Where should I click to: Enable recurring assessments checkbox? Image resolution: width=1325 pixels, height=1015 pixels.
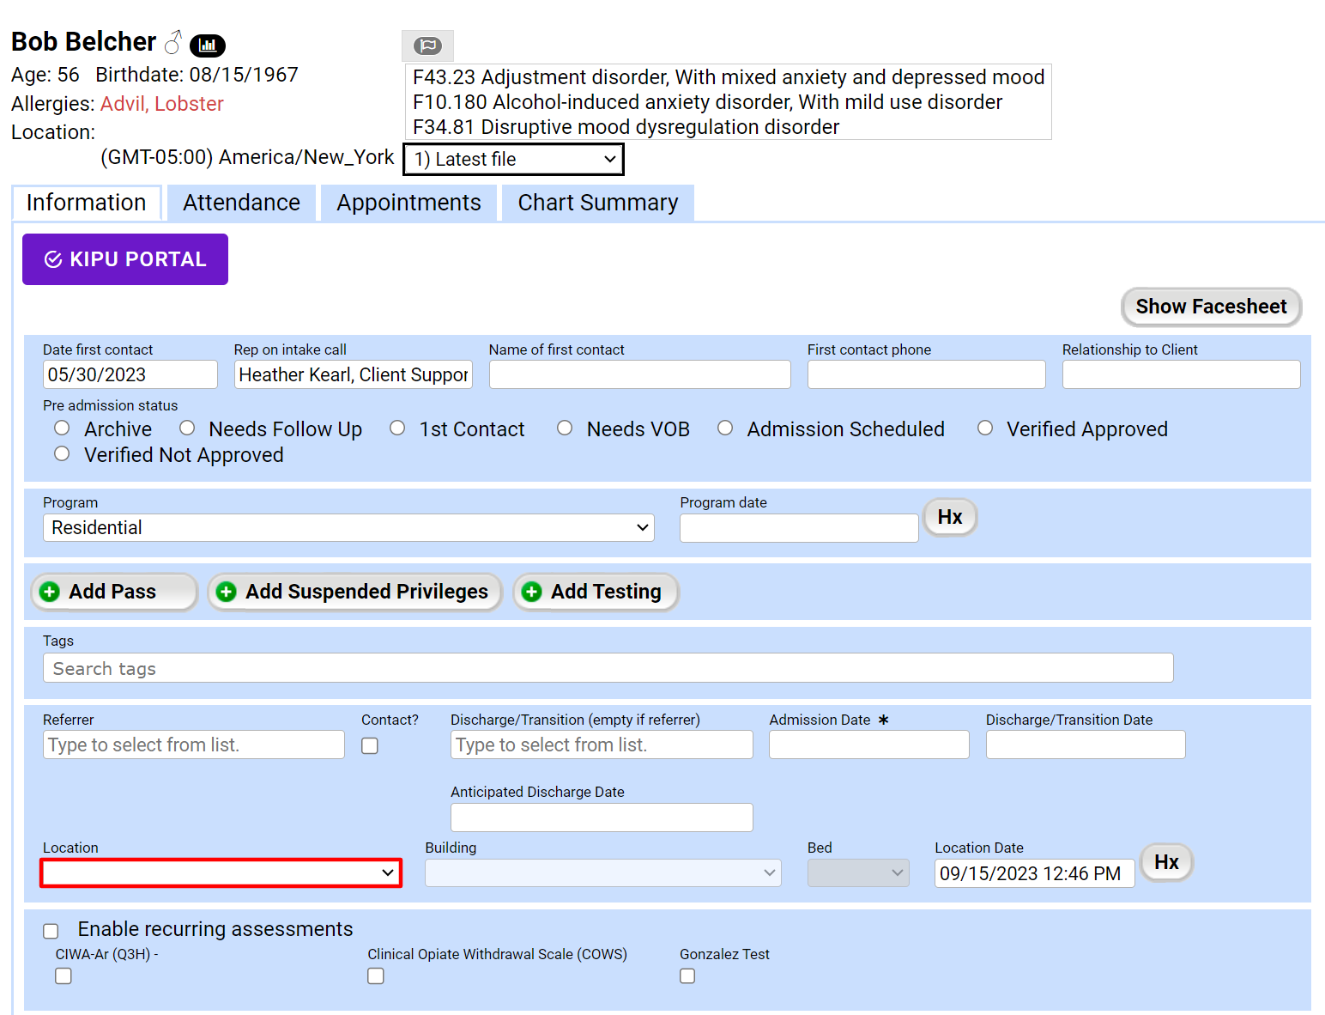(51, 931)
